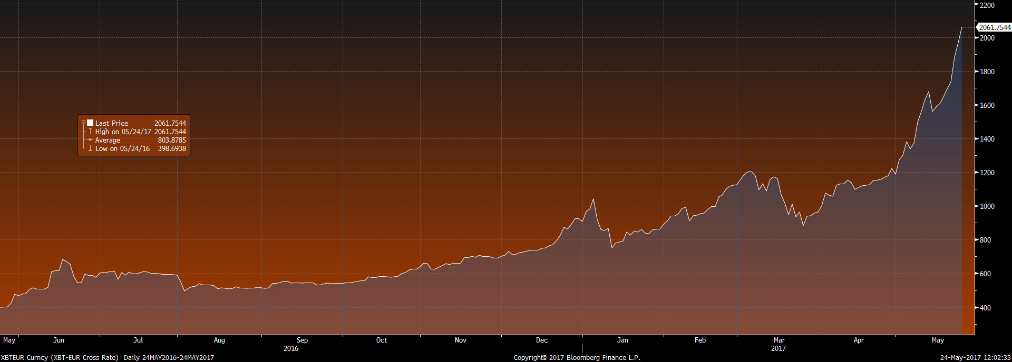Click the 2016 year label on time axis
This screenshot has width=1012, height=362.
[x=291, y=348]
